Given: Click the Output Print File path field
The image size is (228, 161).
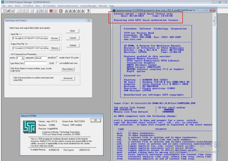Looking at the screenshot, I should (30, 48).
